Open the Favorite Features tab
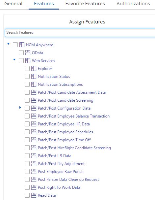 tap(85, 4)
